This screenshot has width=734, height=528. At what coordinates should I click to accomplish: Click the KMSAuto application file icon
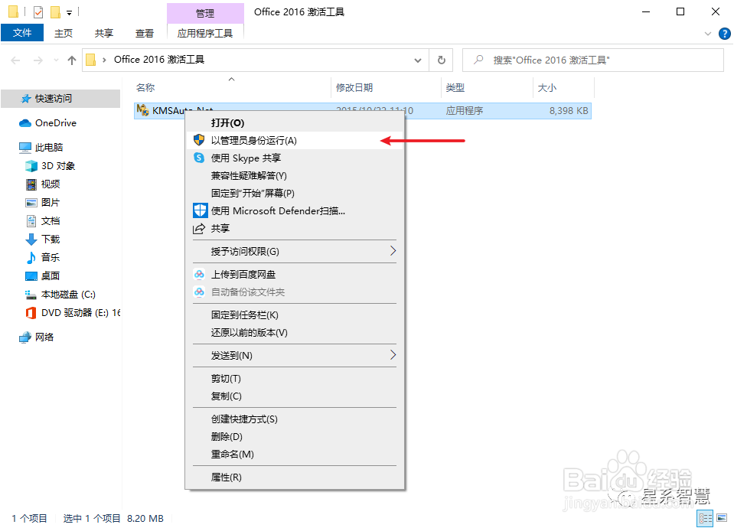pos(143,110)
